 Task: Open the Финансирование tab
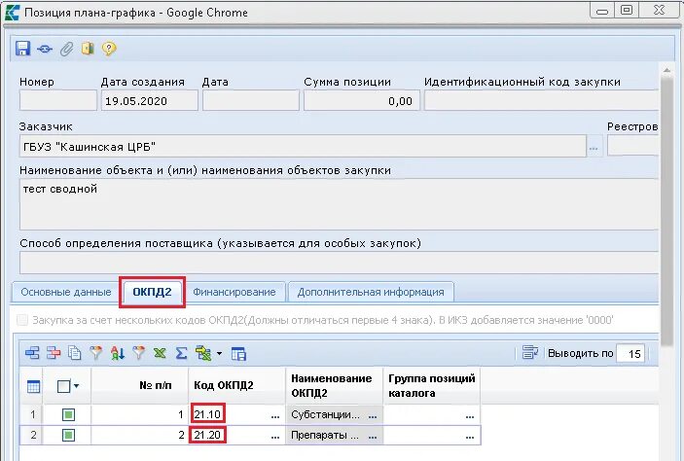tap(234, 292)
